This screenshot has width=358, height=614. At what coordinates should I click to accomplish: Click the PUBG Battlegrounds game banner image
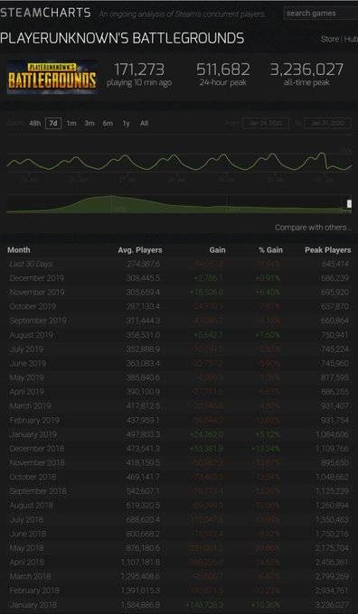pos(52,77)
